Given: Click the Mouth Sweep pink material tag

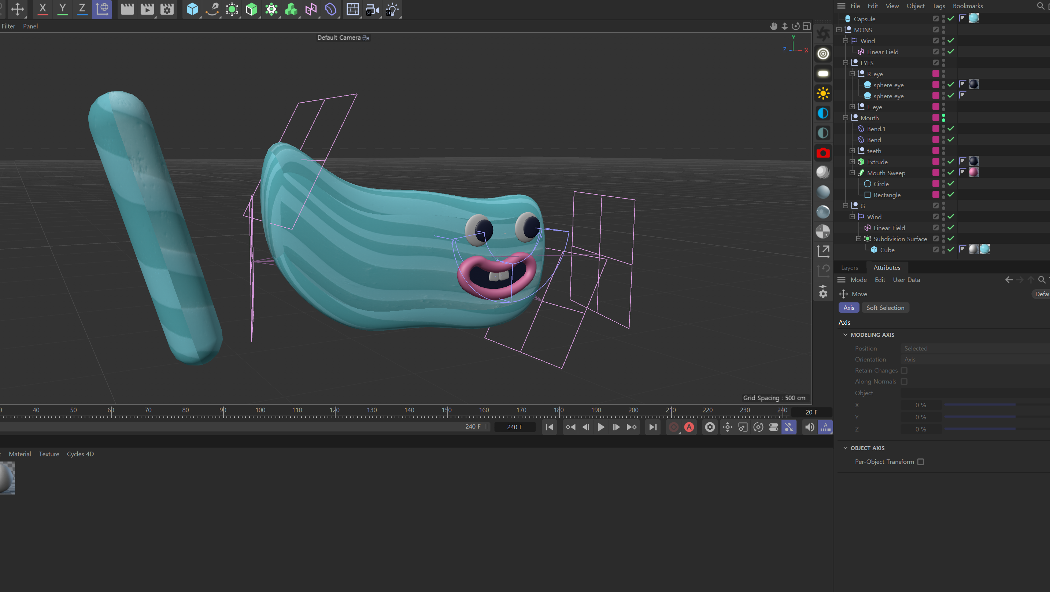Looking at the screenshot, I should point(973,172).
